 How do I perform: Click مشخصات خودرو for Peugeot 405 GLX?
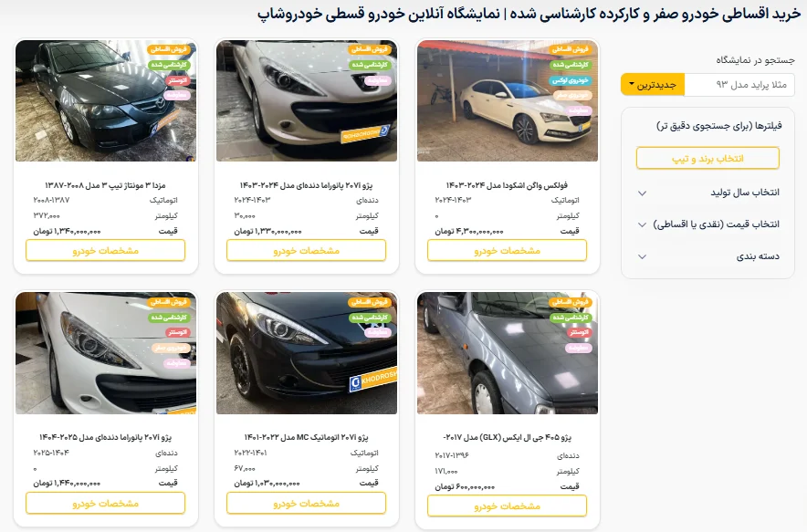(507, 506)
